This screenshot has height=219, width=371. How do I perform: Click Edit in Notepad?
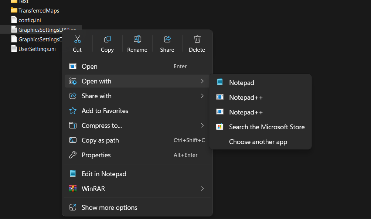(x=104, y=174)
